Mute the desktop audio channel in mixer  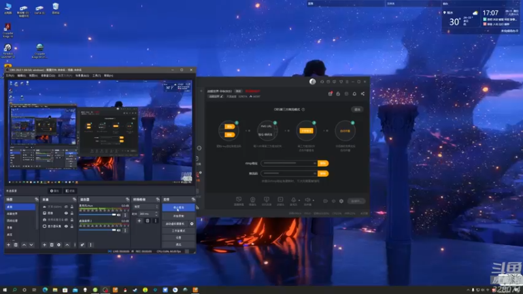pyautogui.click(x=119, y=231)
